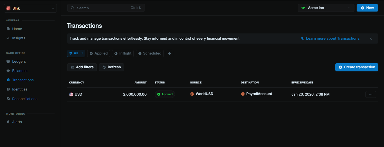The width and height of the screenshot is (384, 147).
Task: Click the @ icon beside PayrollAccount
Action: pos(243,94)
